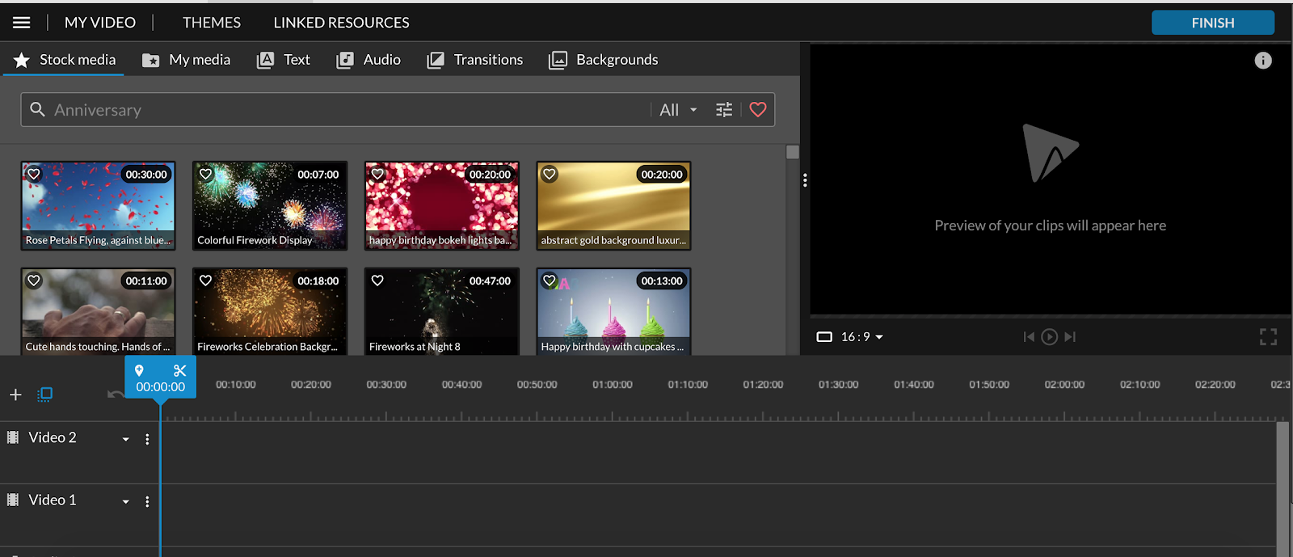Open the All media type dropdown

678,110
